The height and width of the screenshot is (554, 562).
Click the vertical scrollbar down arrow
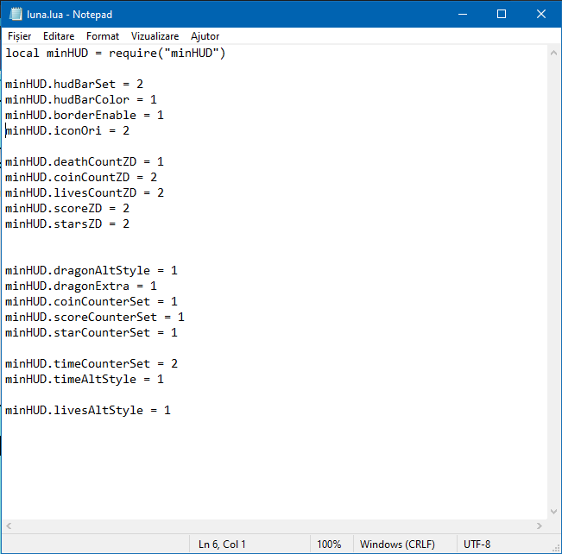click(553, 512)
